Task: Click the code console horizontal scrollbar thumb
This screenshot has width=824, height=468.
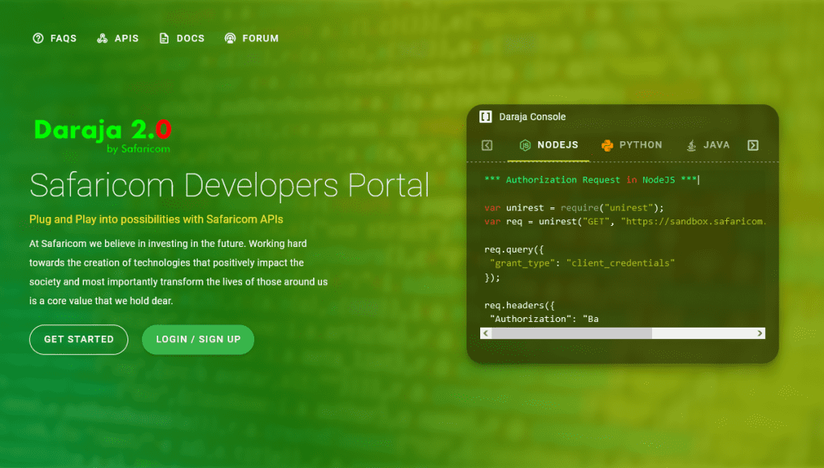Action: pos(571,333)
